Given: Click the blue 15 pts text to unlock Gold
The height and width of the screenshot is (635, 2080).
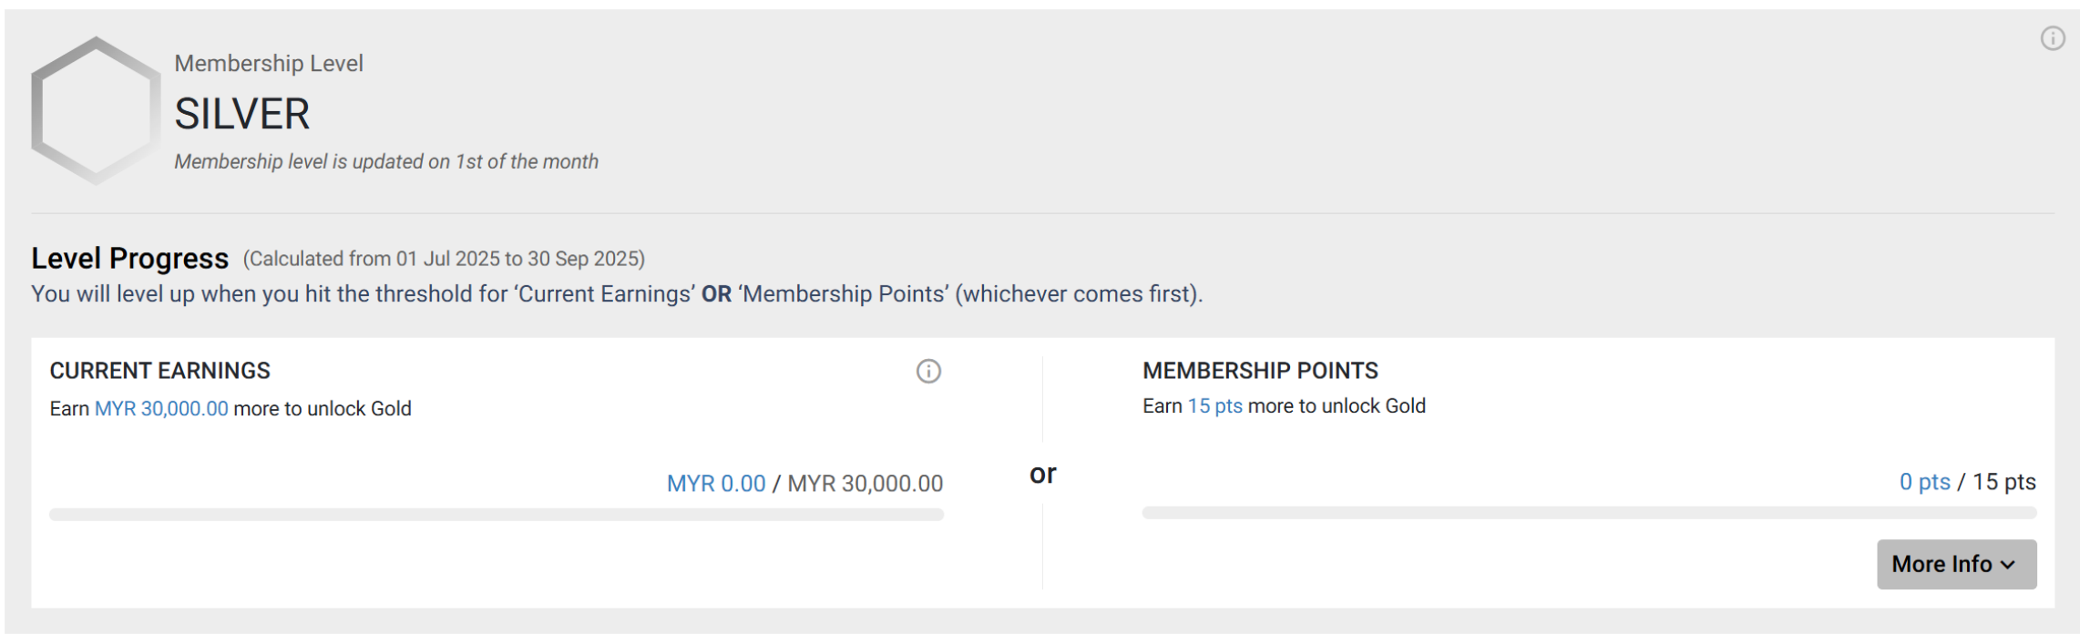Looking at the screenshot, I should [1214, 406].
